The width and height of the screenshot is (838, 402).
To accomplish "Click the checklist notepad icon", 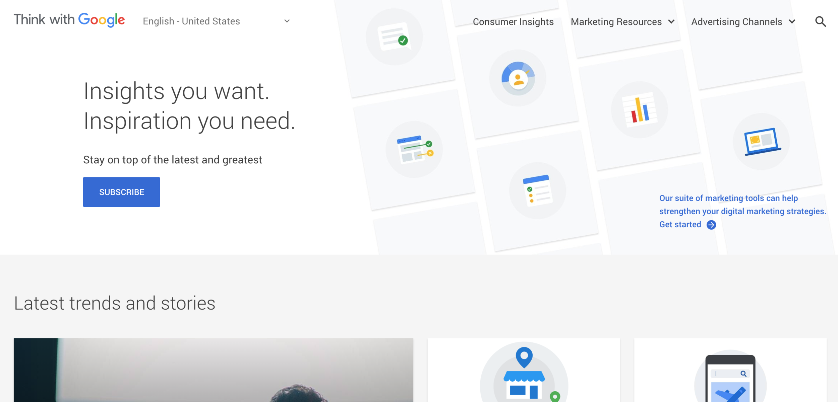I will 537,190.
